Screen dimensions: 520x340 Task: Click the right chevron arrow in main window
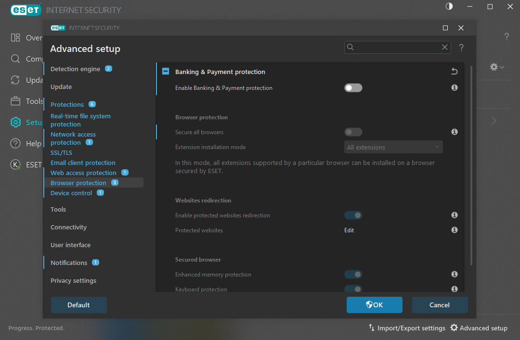point(494,121)
